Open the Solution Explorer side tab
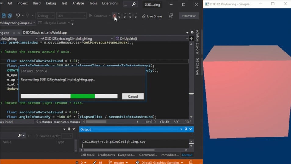 click(197, 42)
